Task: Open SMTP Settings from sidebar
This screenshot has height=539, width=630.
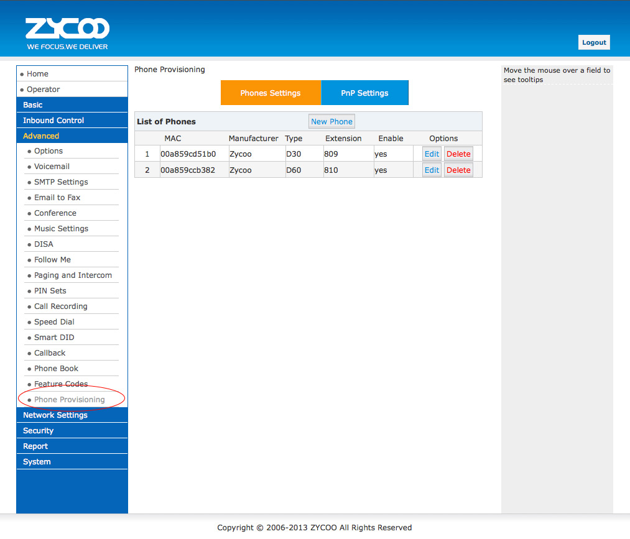Action: (61, 182)
